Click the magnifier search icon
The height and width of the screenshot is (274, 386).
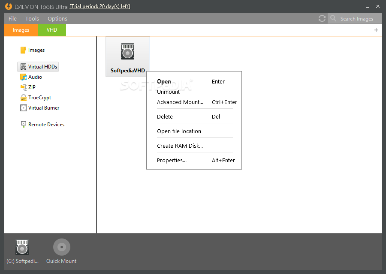pos(333,18)
